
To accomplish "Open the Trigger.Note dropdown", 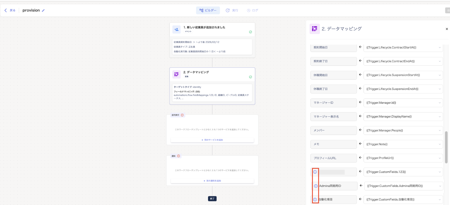I will pos(403,144).
